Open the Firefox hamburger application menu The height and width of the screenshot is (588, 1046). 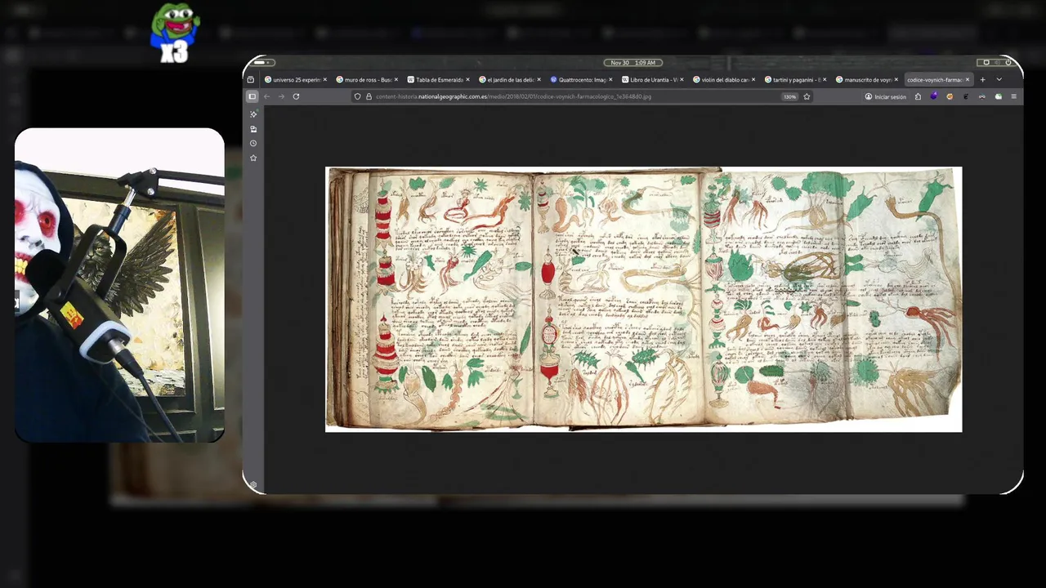tap(1014, 96)
